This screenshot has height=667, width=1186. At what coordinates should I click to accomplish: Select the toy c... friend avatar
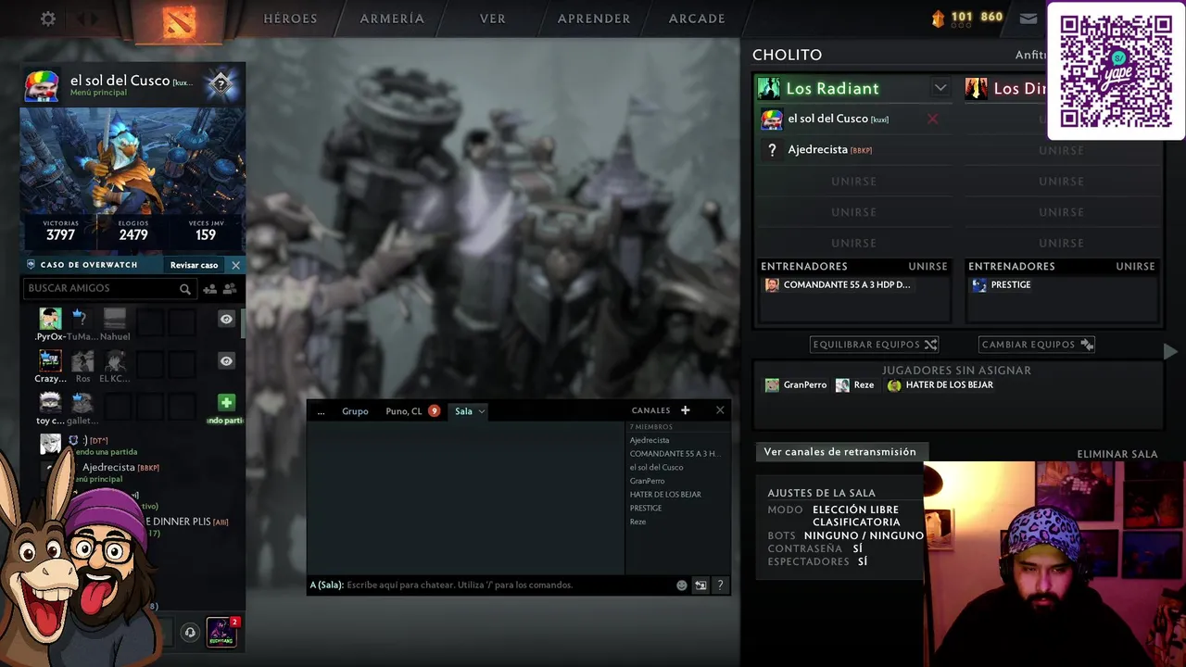pos(50,402)
